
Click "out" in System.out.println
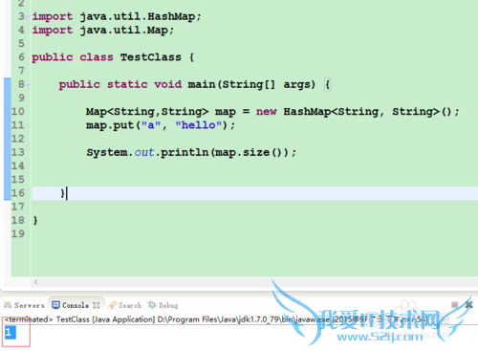click(x=144, y=152)
